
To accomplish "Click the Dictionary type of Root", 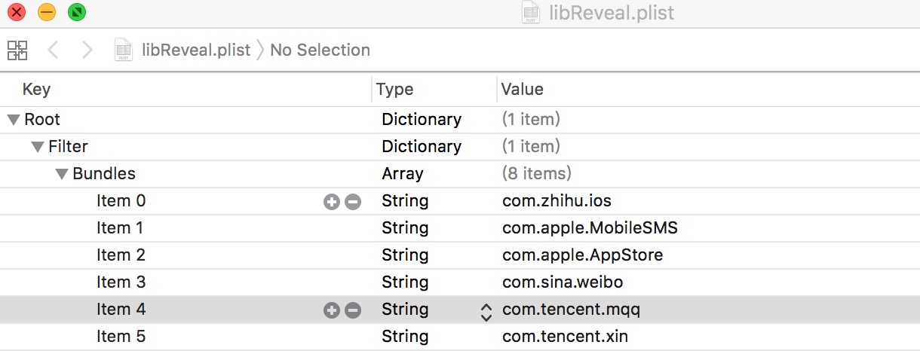I will (422, 120).
